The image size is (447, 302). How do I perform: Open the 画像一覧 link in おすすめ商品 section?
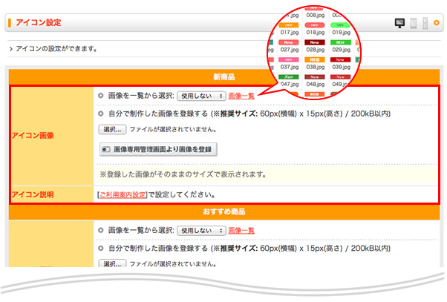point(242,230)
